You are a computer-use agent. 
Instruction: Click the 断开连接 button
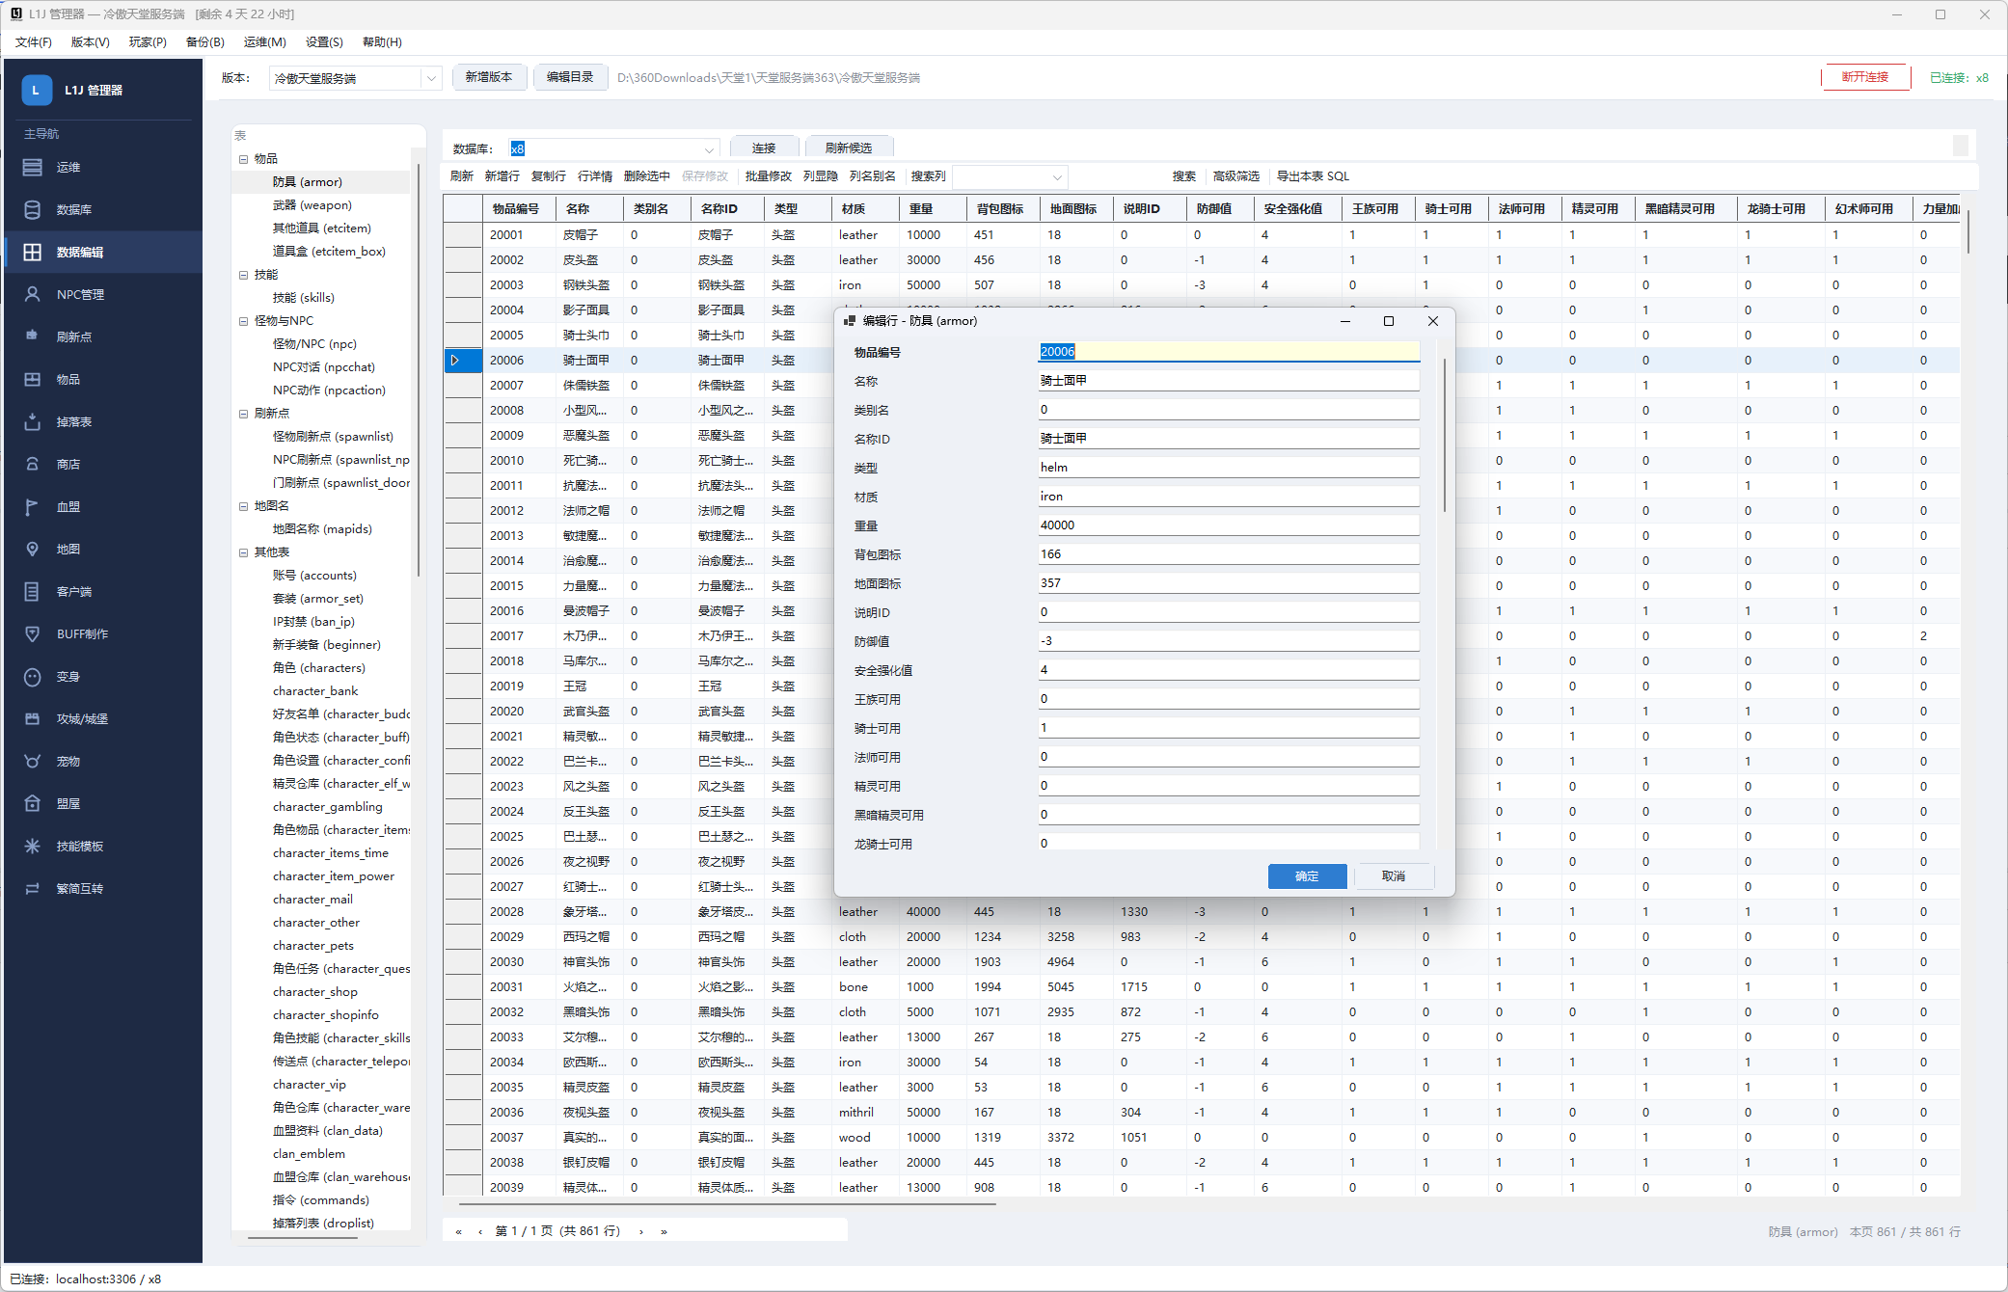(x=1865, y=77)
